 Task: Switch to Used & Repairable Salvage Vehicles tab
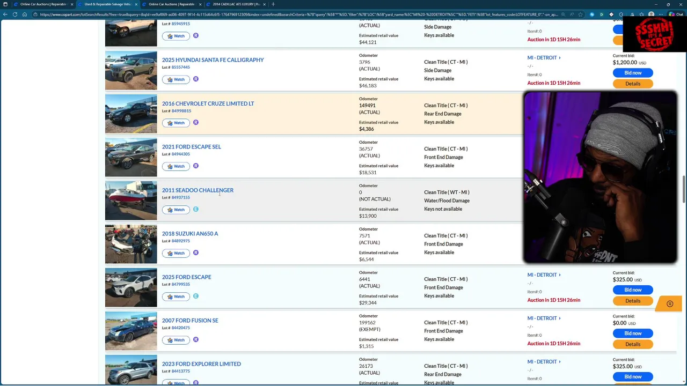pos(107,4)
